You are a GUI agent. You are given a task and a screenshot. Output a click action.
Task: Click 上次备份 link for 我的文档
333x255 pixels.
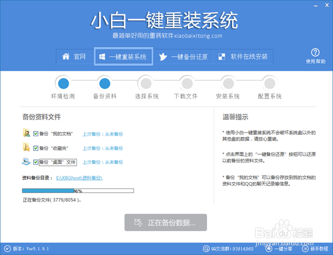click(x=103, y=134)
